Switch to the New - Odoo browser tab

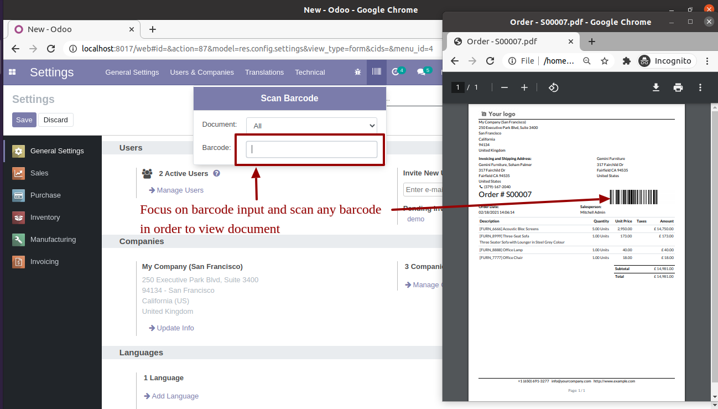[75, 29]
